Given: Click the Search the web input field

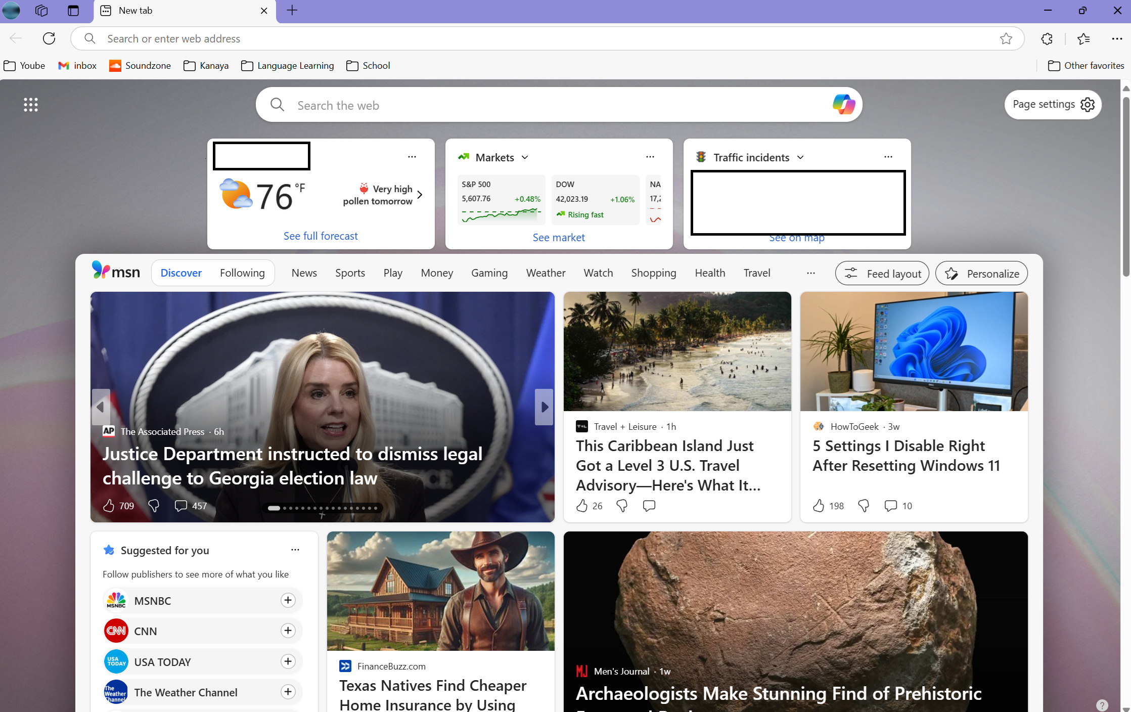Looking at the screenshot, I should [x=506, y=105].
